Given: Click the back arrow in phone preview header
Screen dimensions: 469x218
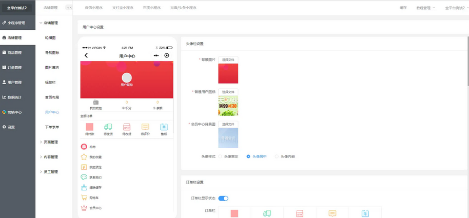Looking at the screenshot, I should tap(86, 55).
